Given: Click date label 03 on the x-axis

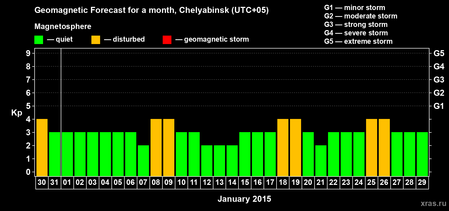Looking at the screenshot, I should point(92,183).
